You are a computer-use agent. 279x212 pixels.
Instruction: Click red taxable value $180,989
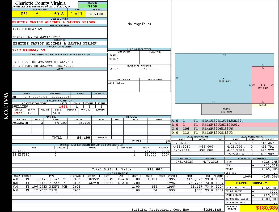tap(267, 208)
